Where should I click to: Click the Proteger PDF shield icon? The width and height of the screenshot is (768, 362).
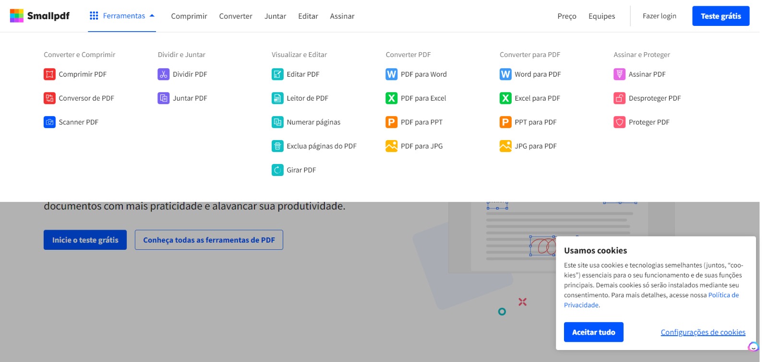pos(620,122)
